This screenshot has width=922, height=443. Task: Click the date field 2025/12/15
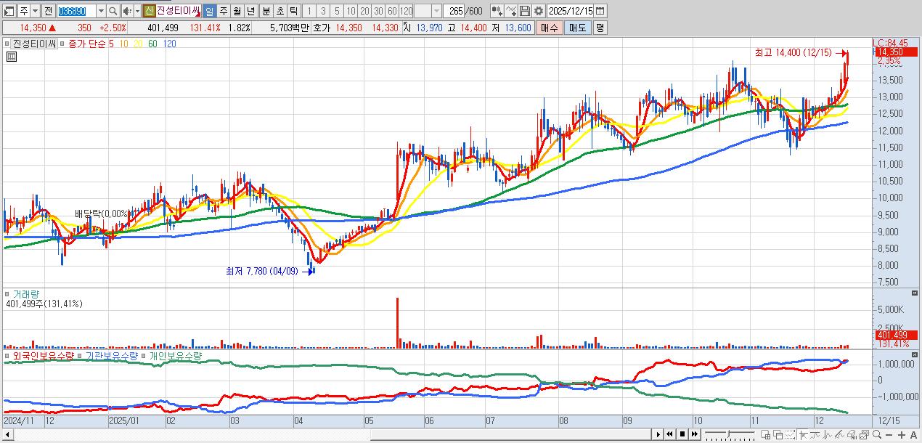[569, 11]
